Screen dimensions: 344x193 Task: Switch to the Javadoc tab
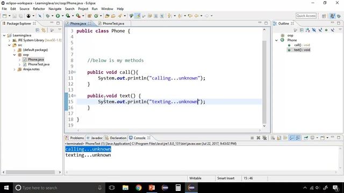tap(95, 138)
